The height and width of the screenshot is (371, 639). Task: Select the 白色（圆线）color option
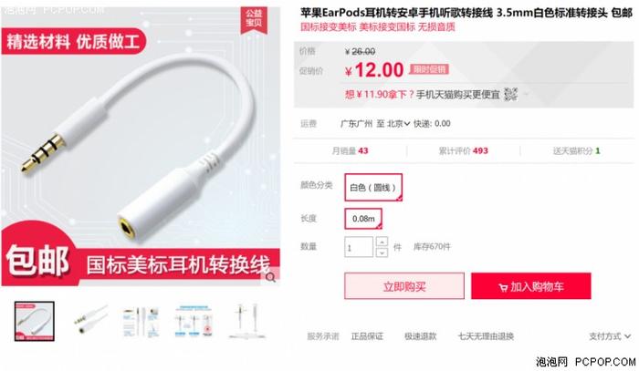coord(373,187)
